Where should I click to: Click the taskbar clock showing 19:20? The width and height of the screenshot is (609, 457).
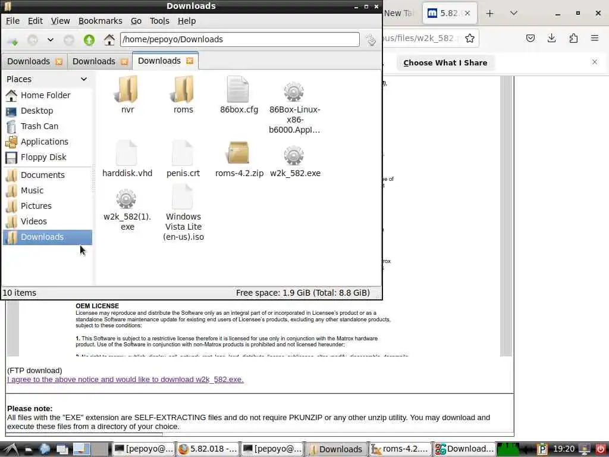pos(564,449)
